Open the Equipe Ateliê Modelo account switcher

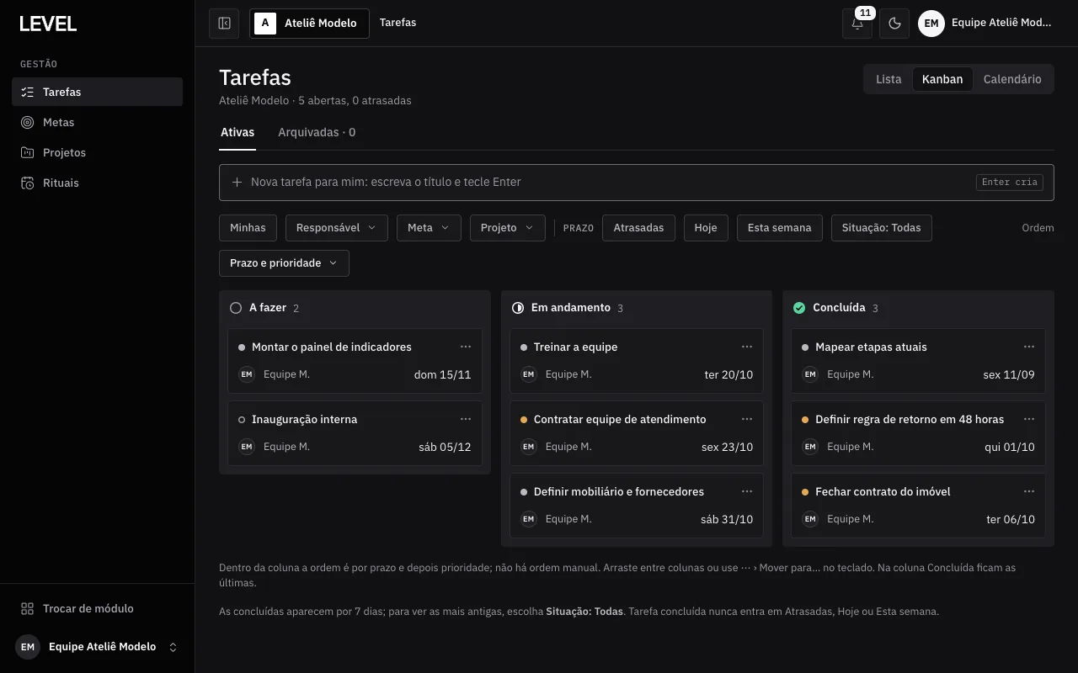97,647
